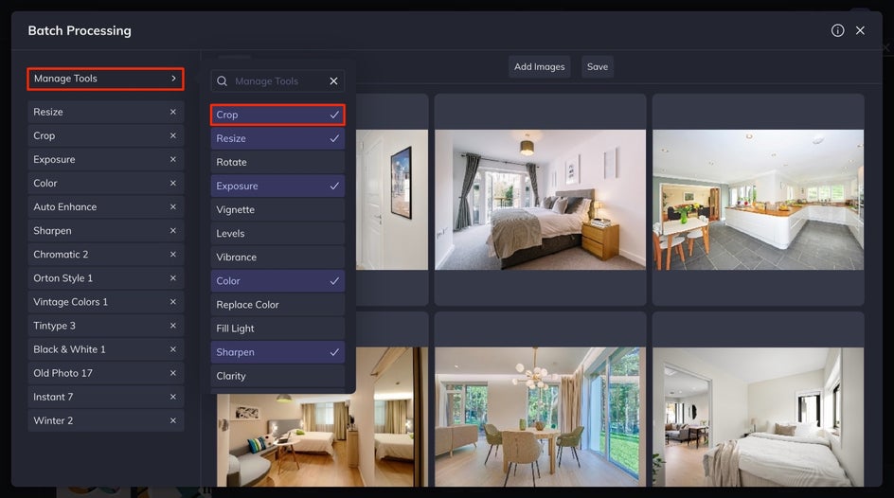The image size is (894, 498).
Task: Focus the Manage Tools search field
Action: [x=277, y=80]
